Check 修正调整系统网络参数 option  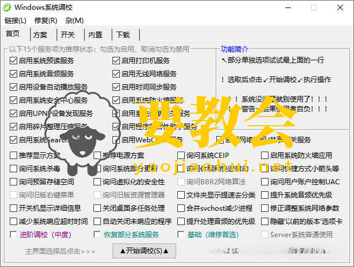pyautogui.click(x=265, y=208)
